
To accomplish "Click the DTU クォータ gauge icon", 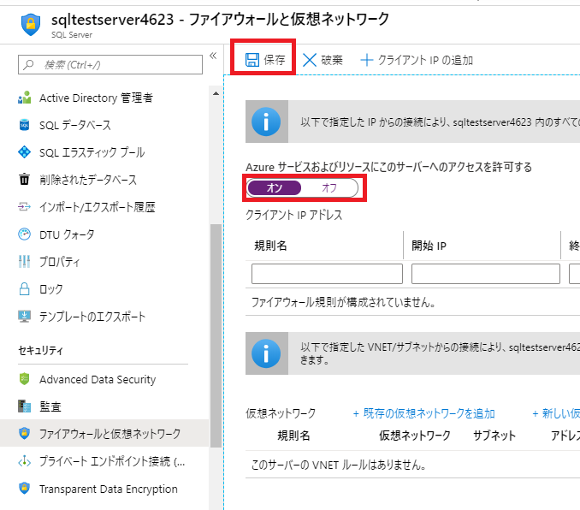I will tap(25, 234).
